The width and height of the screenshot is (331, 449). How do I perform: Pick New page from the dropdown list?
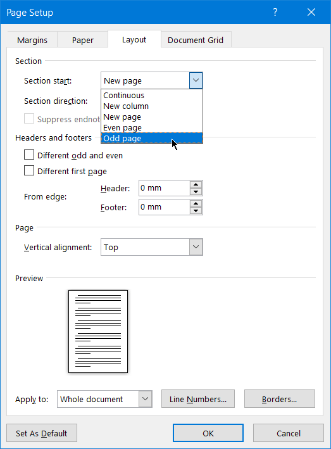click(x=152, y=117)
